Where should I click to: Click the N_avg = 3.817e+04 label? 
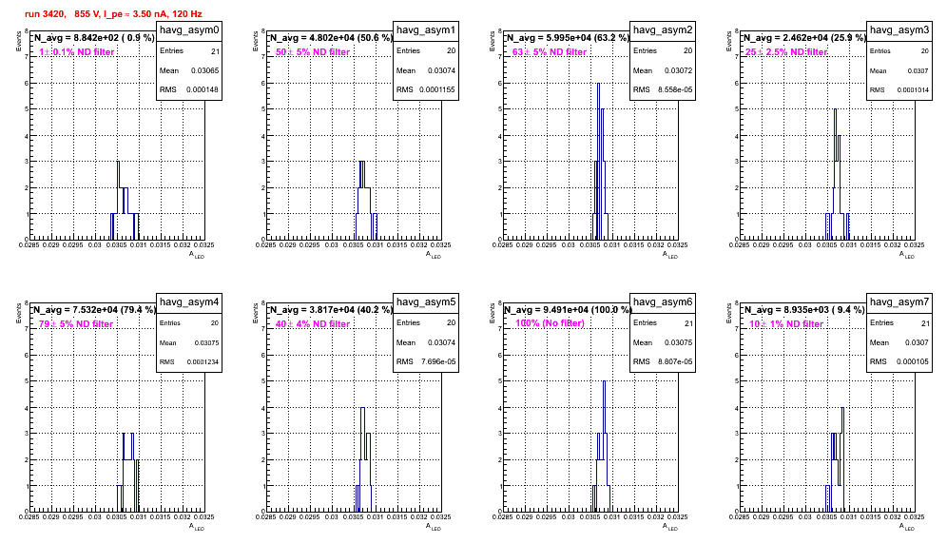[x=331, y=309]
